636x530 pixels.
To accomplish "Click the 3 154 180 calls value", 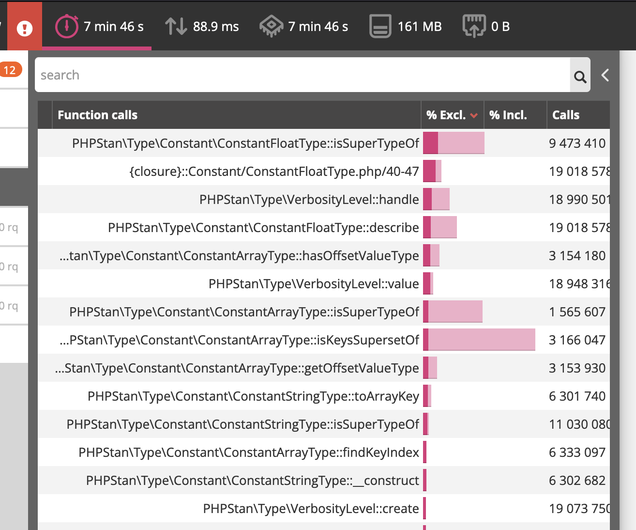I will pyautogui.click(x=577, y=256).
